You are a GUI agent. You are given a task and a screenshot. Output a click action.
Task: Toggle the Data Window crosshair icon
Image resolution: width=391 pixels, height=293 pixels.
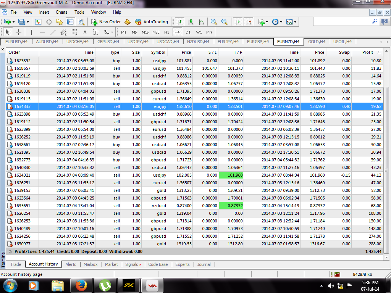click(x=49, y=22)
